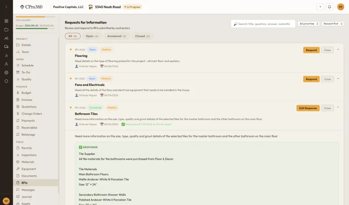This screenshot has width=349, height=205.
Task: Open Schedule in the sidebar
Action: coord(36,65)
